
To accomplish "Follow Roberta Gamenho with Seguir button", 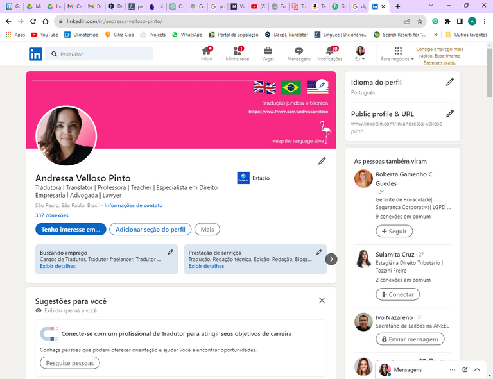I will [394, 232].
